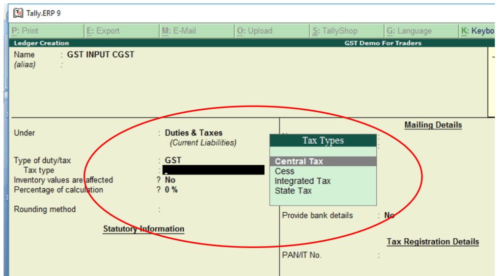
Task: Toggle Provide bank details No value
Action: (389, 216)
